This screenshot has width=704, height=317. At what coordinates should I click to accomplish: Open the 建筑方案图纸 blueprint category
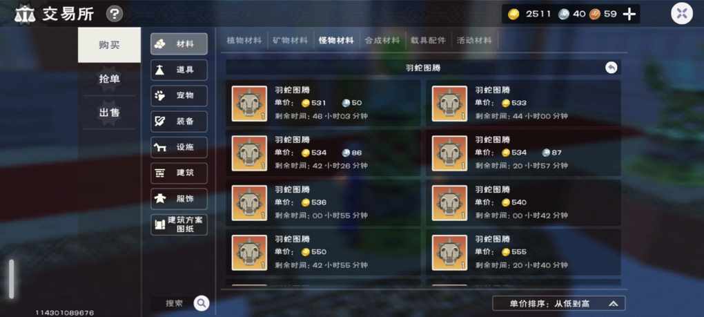(179, 224)
